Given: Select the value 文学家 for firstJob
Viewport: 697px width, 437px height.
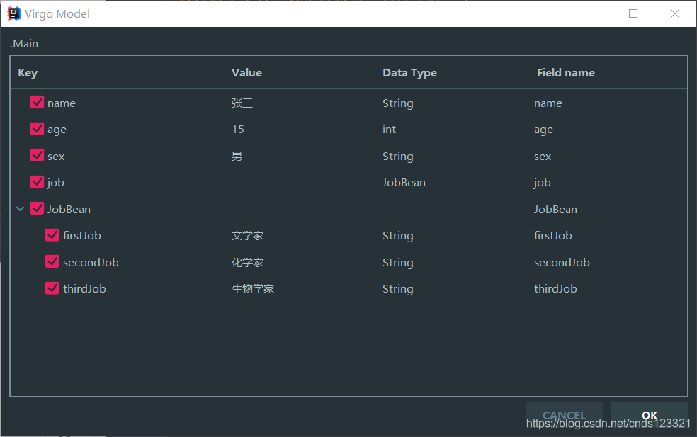Looking at the screenshot, I should pos(248,236).
